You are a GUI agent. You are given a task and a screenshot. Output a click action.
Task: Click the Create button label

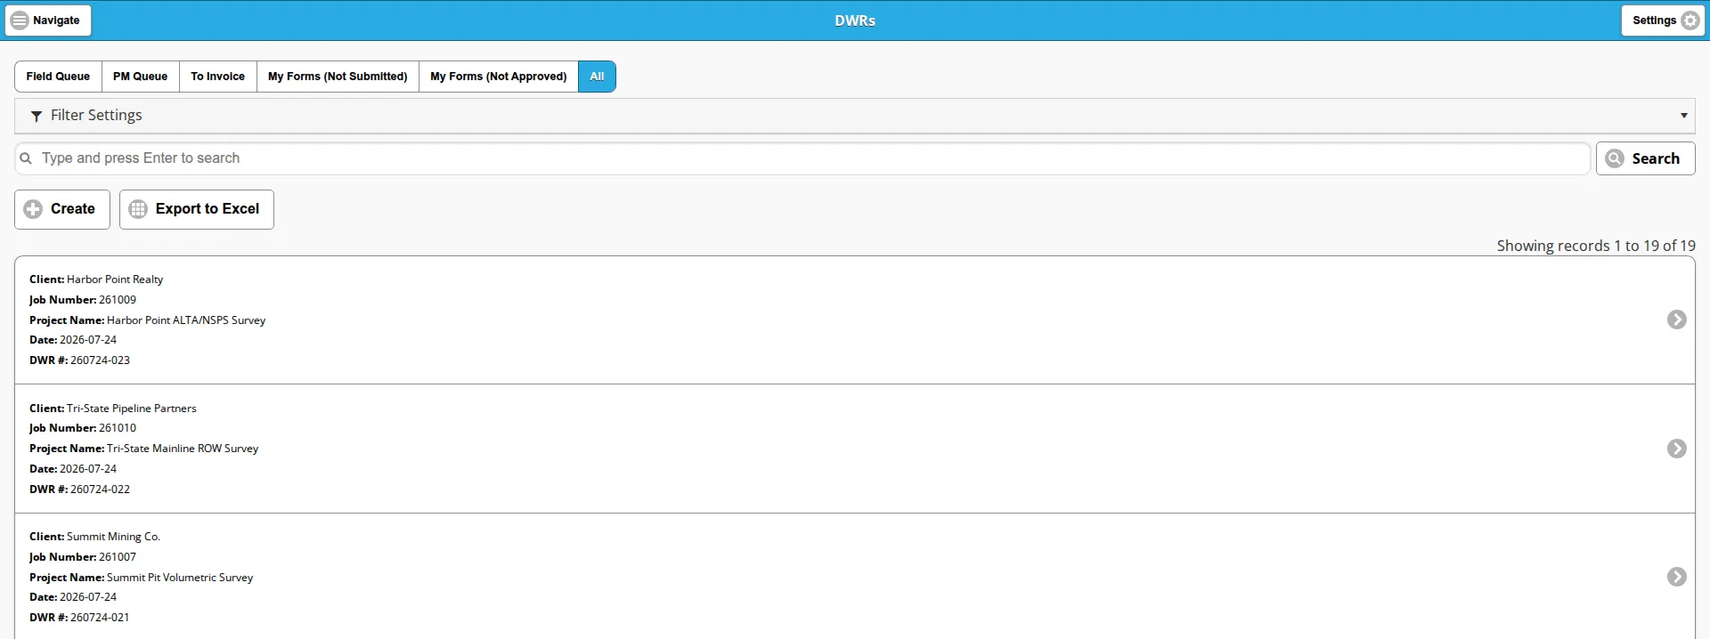tap(73, 209)
